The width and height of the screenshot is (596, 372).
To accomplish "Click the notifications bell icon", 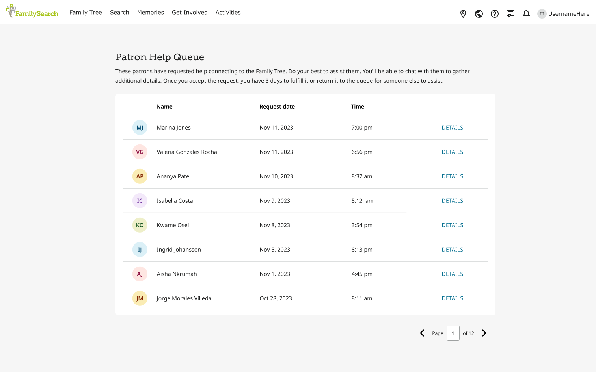I will [x=526, y=14].
